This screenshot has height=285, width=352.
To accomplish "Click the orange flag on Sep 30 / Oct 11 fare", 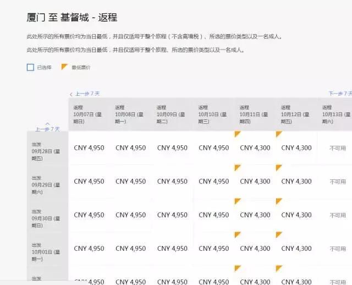I will pyautogui.click(x=237, y=201).
